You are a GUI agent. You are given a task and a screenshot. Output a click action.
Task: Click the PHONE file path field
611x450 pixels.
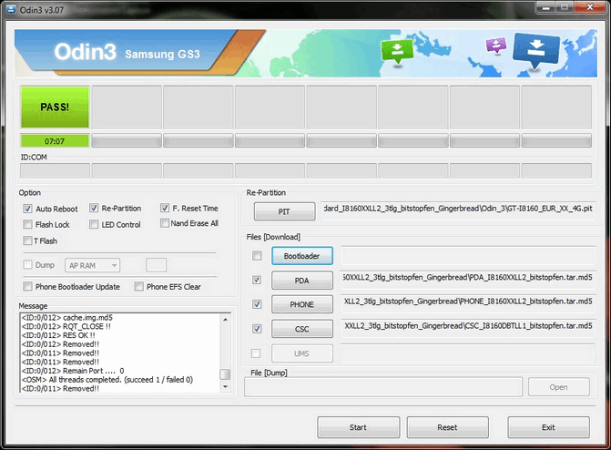coord(468,303)
